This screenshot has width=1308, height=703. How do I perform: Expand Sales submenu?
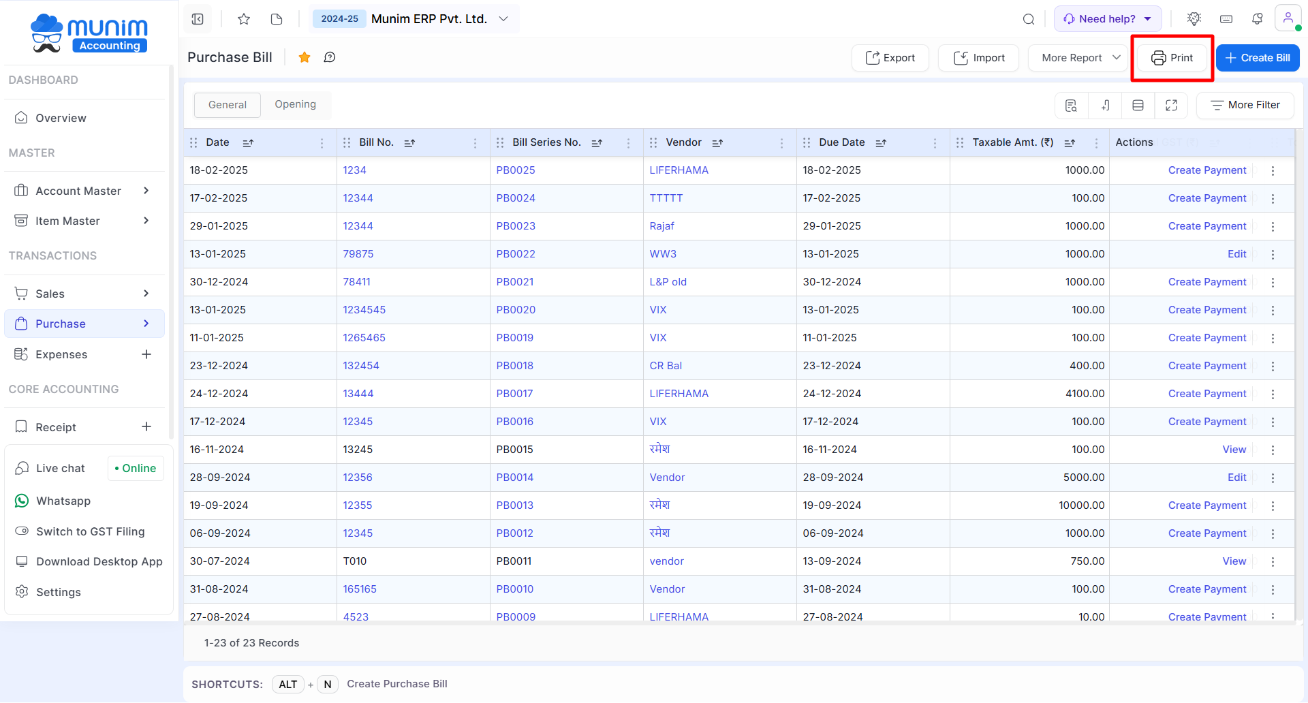(x=146, y=294)
